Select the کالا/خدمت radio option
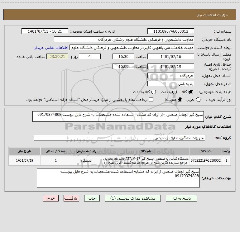 [x=154, y=92]
